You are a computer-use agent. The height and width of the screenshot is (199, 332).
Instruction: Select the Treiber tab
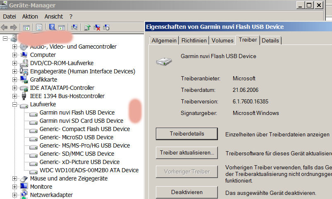click(x=248, y=40)
